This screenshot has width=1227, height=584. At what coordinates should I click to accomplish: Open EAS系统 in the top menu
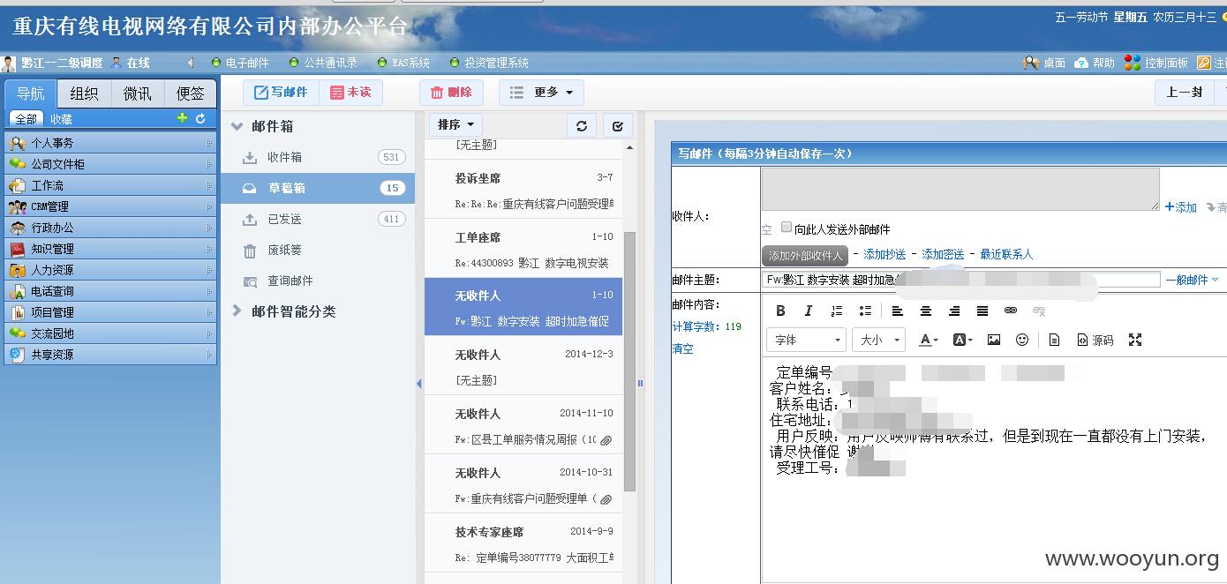(x=403, y=63)
